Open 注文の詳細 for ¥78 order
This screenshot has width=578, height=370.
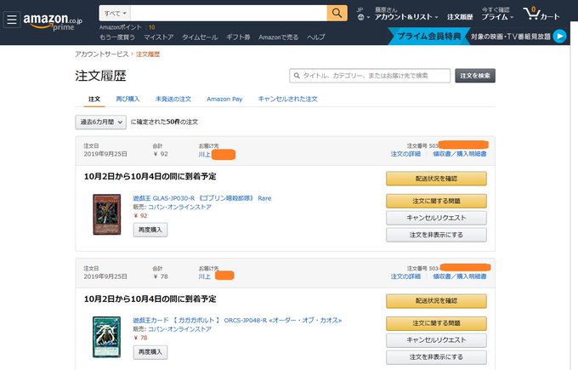click(405, 276)
